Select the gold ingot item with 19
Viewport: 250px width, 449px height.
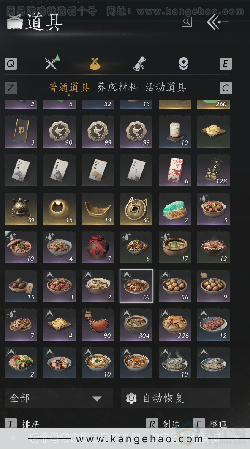click(98, 209)
